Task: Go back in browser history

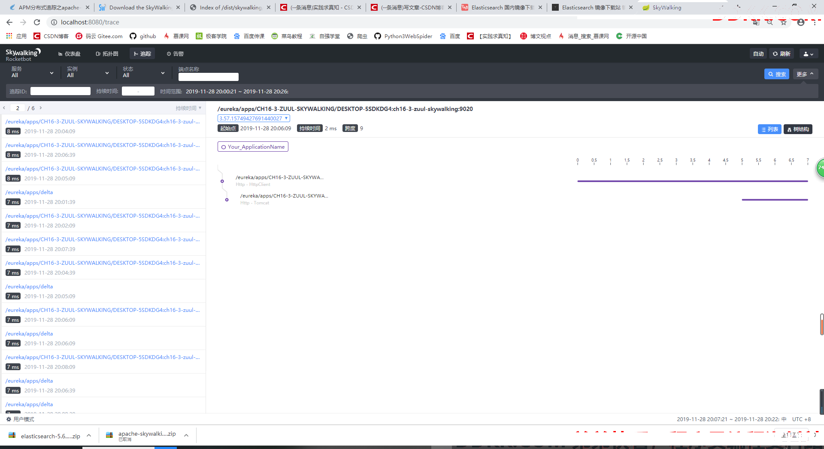Action: click(9, 22)
